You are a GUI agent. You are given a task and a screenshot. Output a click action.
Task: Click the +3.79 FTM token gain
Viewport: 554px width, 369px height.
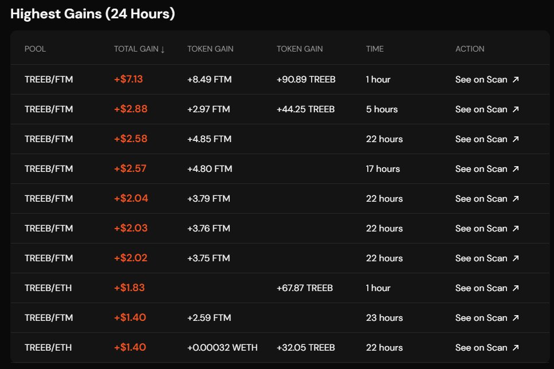pyautogui.click(x=209, y=199)
